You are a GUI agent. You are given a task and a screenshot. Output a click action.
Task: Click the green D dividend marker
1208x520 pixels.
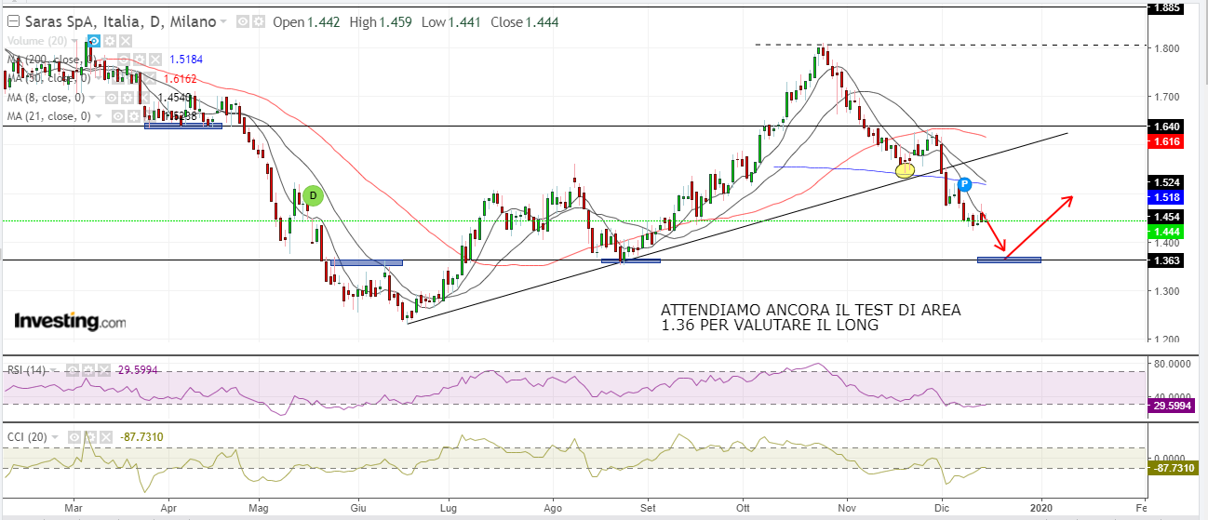pyautogui.click(x=313, y=195)
